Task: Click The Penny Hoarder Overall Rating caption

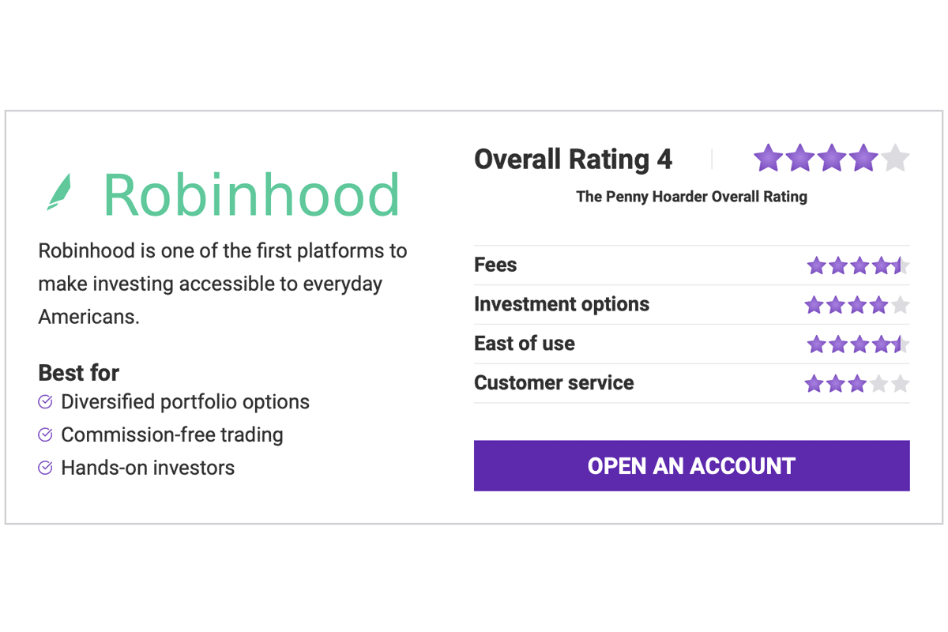Action: click(691, 197)
